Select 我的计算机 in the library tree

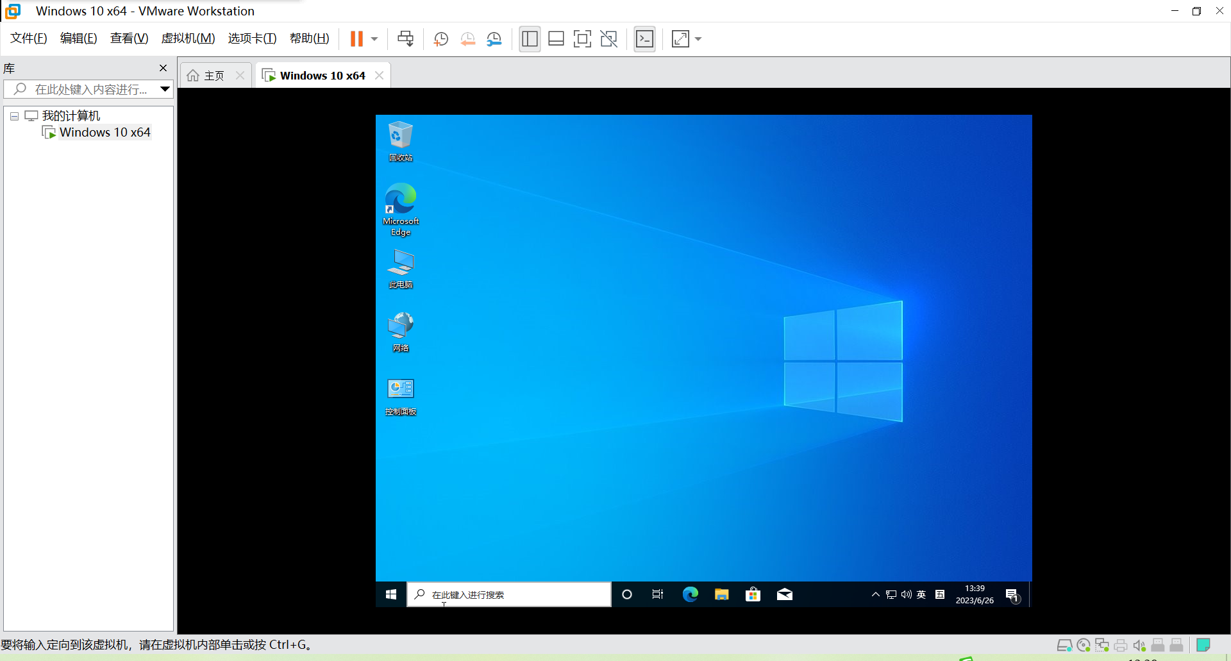71,116
